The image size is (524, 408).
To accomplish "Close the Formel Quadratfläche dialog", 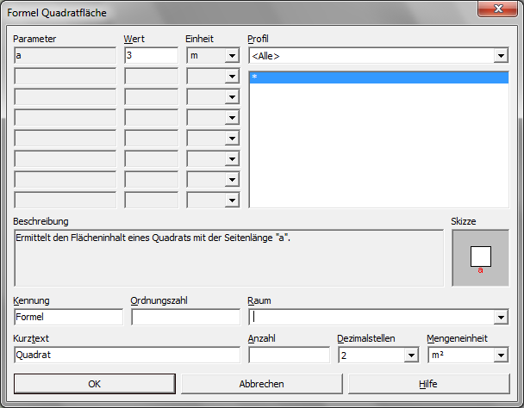I will (498, 9).
